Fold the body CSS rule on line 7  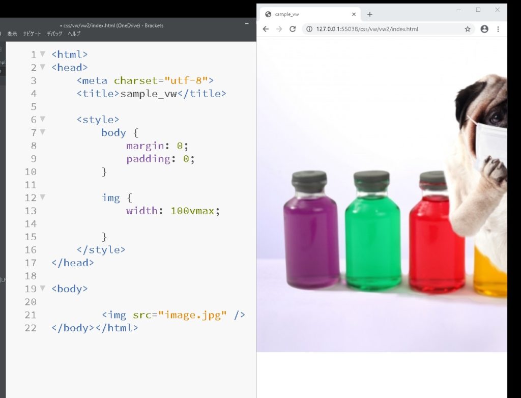click(x=43, y=132)
